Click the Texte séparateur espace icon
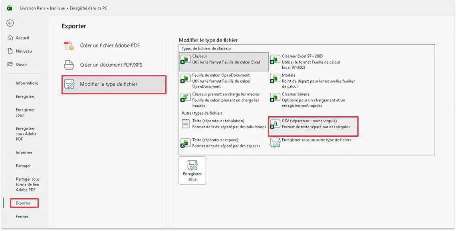The width and height of the screenshot is (456, 231). pos(185,143)
